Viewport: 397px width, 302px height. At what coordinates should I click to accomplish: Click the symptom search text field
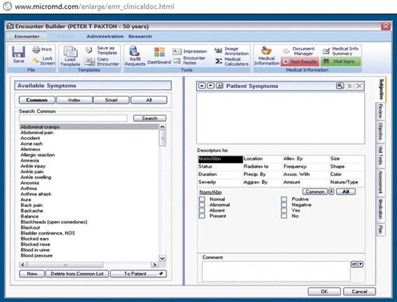pyautogui.click(x=73, y=118)
